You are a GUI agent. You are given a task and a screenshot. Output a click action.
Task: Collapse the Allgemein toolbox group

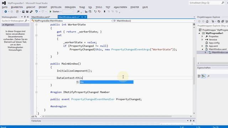3,25
